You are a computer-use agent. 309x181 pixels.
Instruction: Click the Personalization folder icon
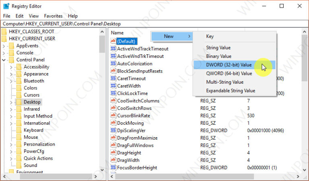(x=19, y=144)
